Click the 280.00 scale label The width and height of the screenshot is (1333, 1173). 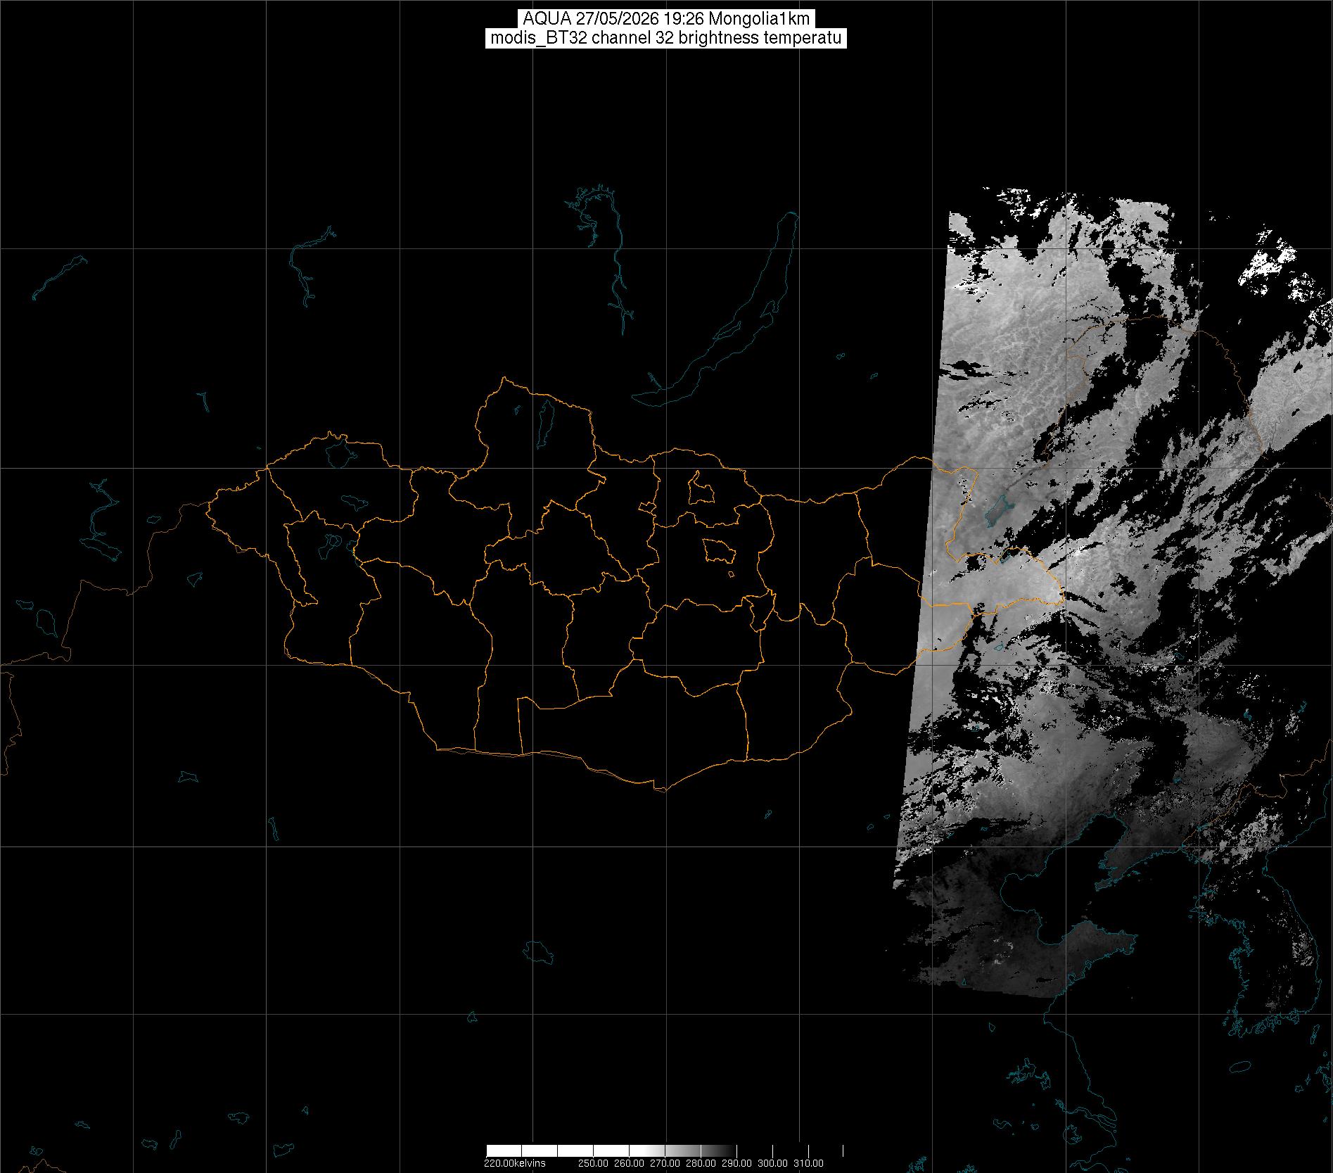coord(701,1163)
